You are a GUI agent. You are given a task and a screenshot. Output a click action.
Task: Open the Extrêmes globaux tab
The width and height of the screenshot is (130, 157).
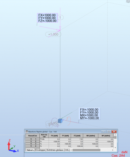coord(55,150)
